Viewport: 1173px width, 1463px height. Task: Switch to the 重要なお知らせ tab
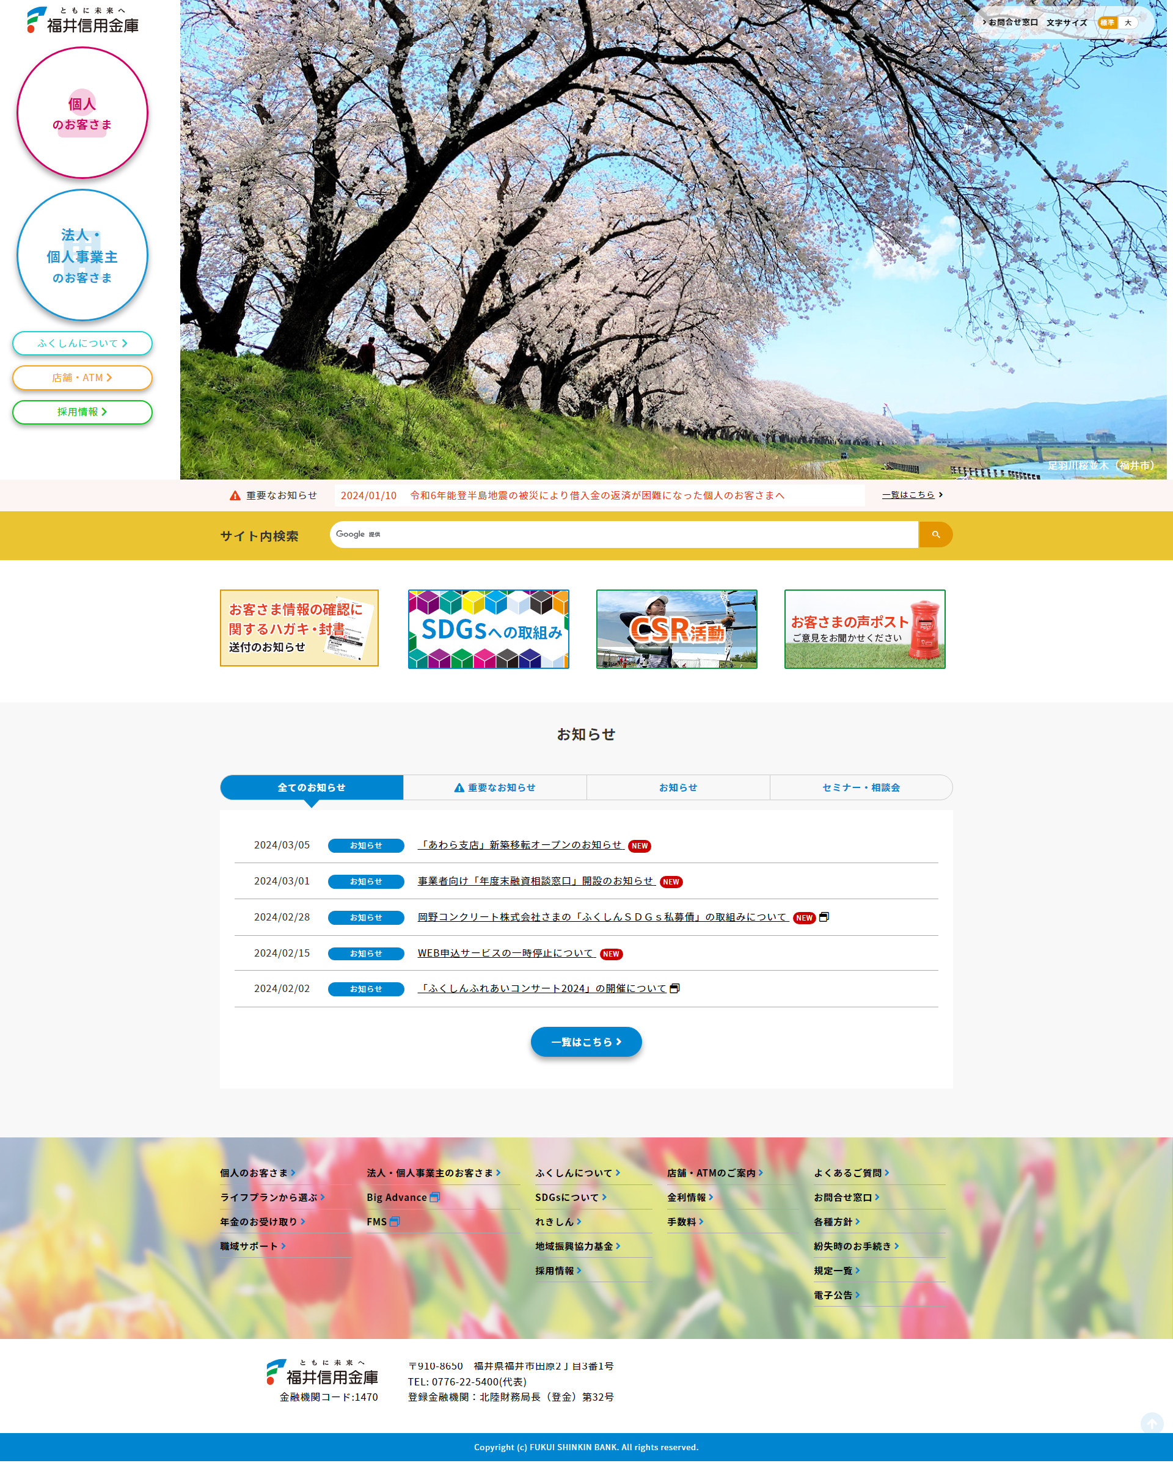[495, 787]
